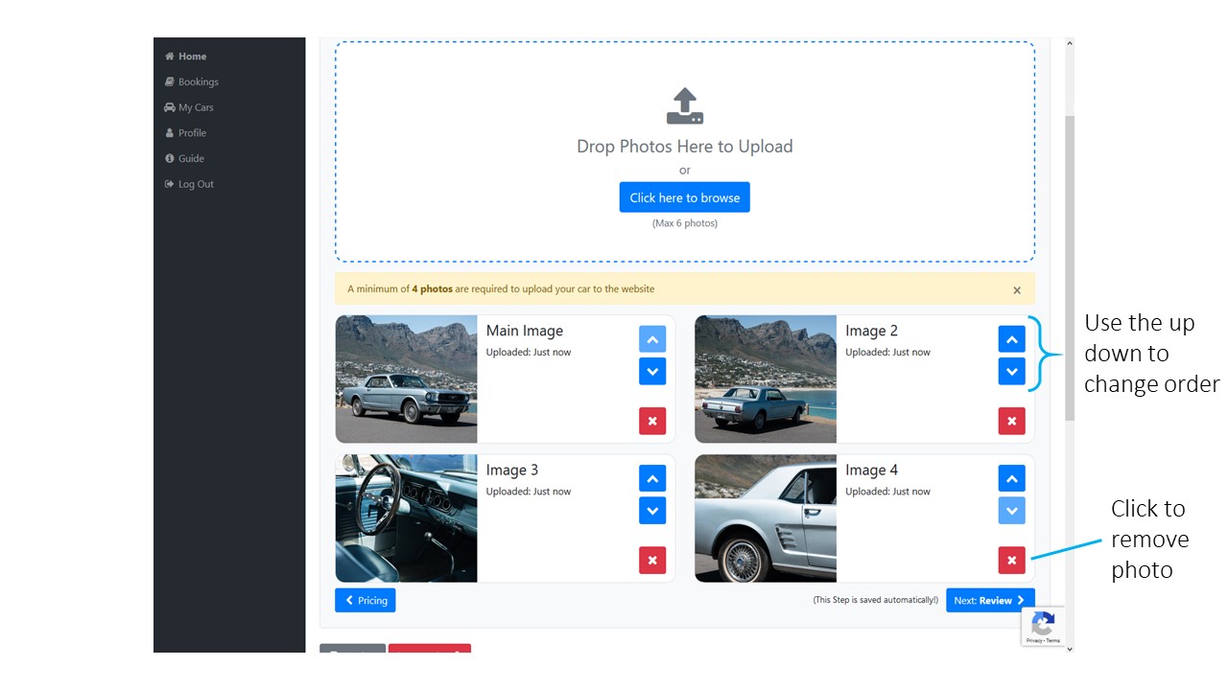Open the Image 3 interior thumbnail
This screenshot has height=690, width=1228.
(x=406, y=518)
